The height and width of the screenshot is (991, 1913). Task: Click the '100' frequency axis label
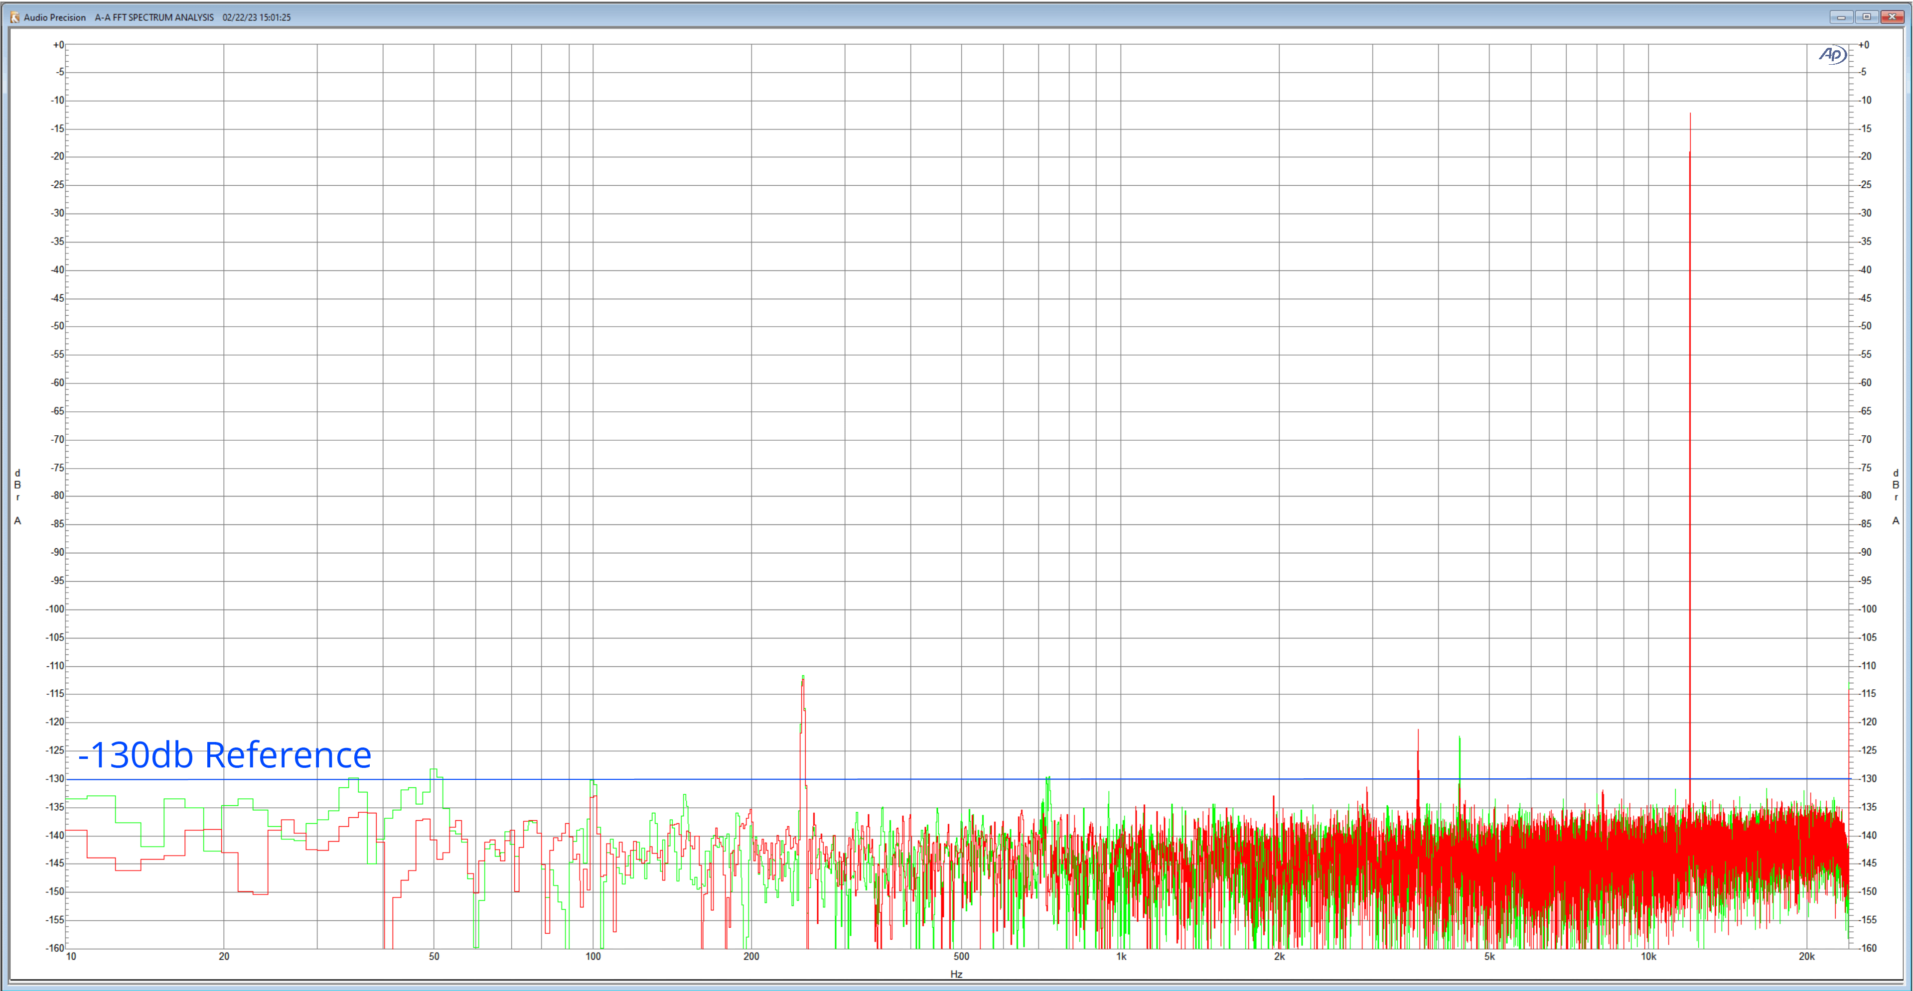click(x=593, y=956)
